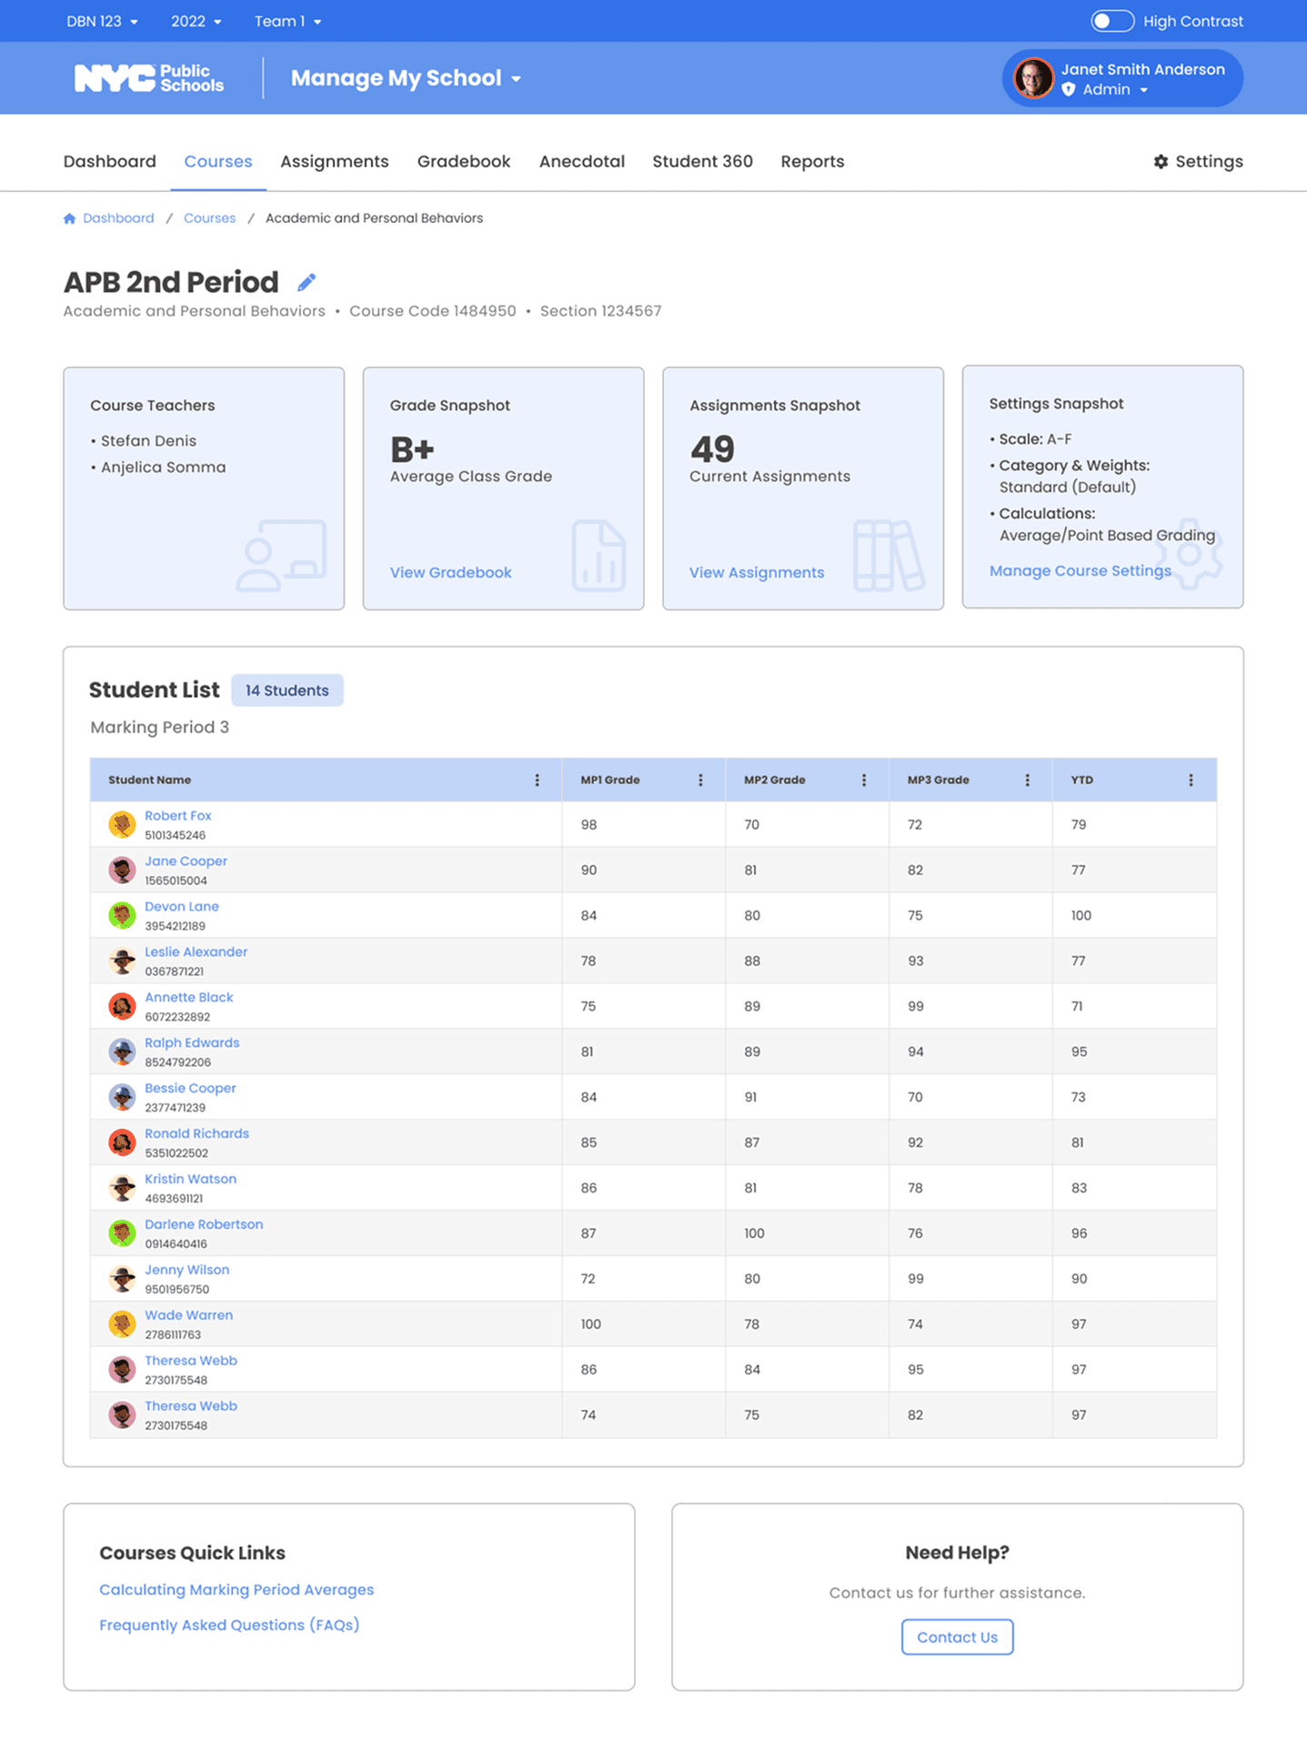Click the 14 Students badge
1307x1741 pixels.
click(287, 690)
